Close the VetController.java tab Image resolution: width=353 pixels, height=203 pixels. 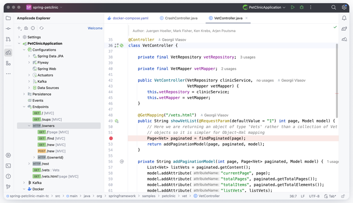point(247,18)
